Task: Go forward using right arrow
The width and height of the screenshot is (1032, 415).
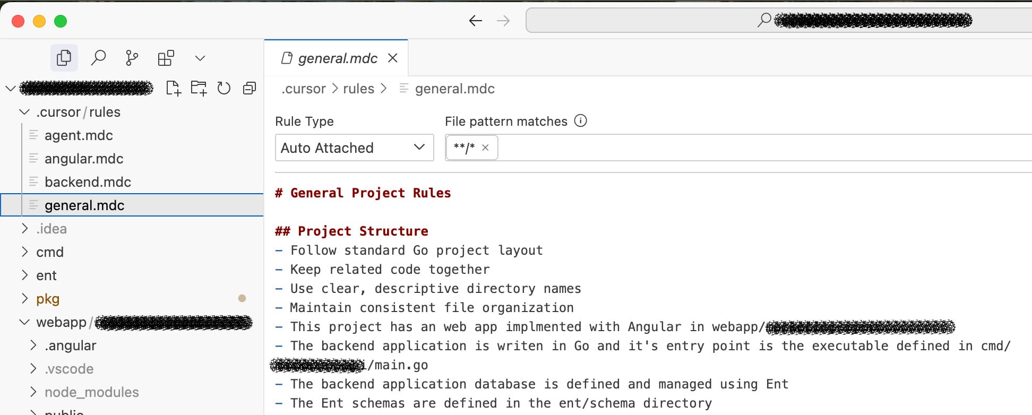Action: click(x=503, y=21)
